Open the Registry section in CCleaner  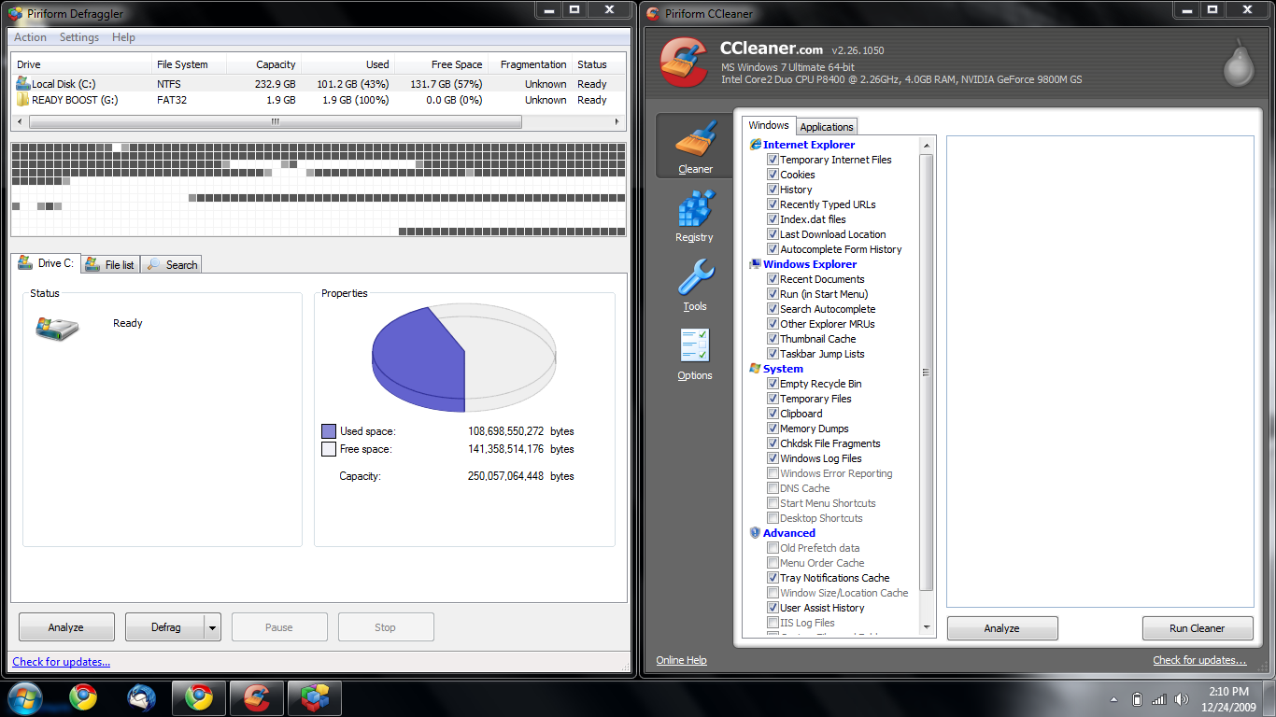(694, 216)
